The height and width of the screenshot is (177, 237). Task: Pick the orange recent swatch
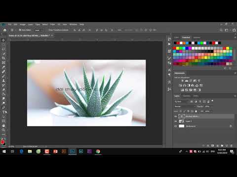(184, 43)
